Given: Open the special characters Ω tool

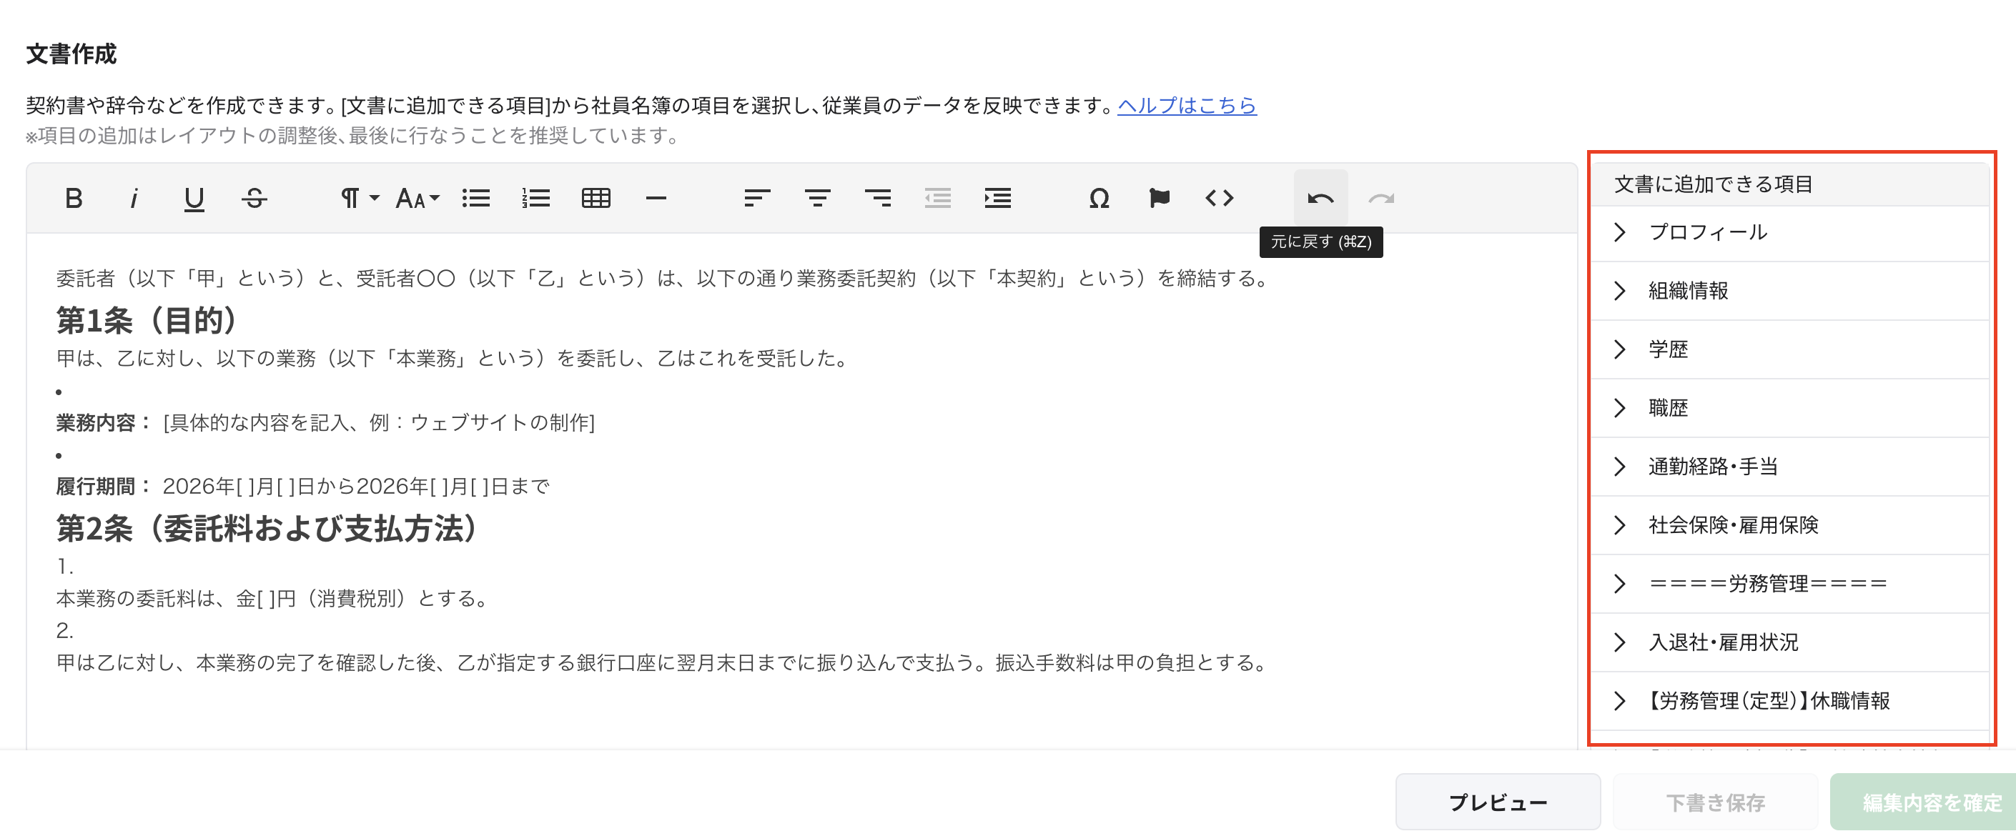Looking at the screenshot, I should [x=1099, y=198].
